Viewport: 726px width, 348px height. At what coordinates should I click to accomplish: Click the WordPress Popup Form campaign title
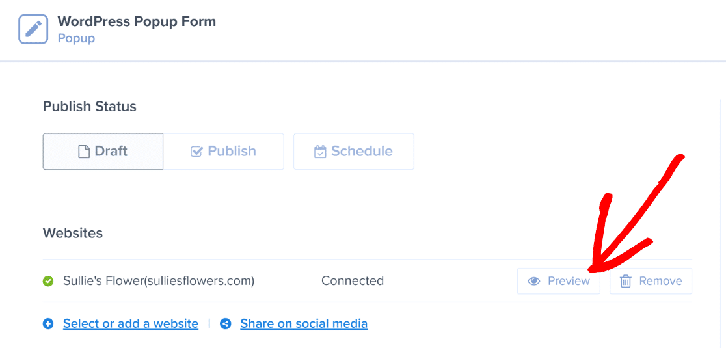[137, 21]
